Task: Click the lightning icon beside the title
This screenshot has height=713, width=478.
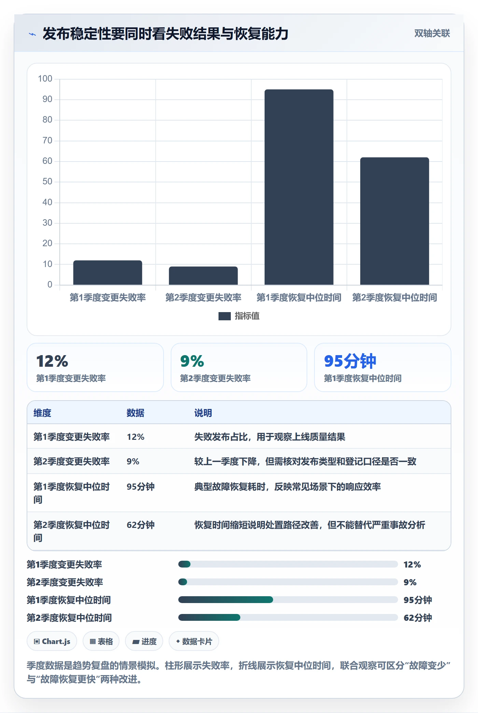Action: pyautogui.click(x=32, y=34)
